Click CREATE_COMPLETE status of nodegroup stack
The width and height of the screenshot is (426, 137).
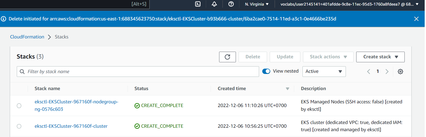coord(162,105)
